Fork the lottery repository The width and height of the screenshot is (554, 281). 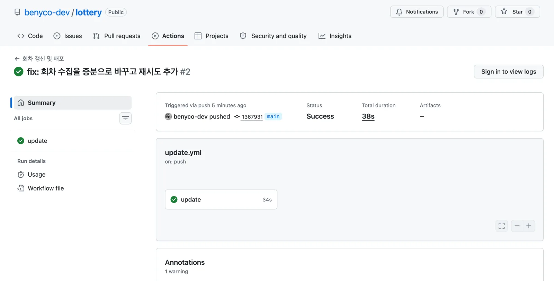[469, 12]
